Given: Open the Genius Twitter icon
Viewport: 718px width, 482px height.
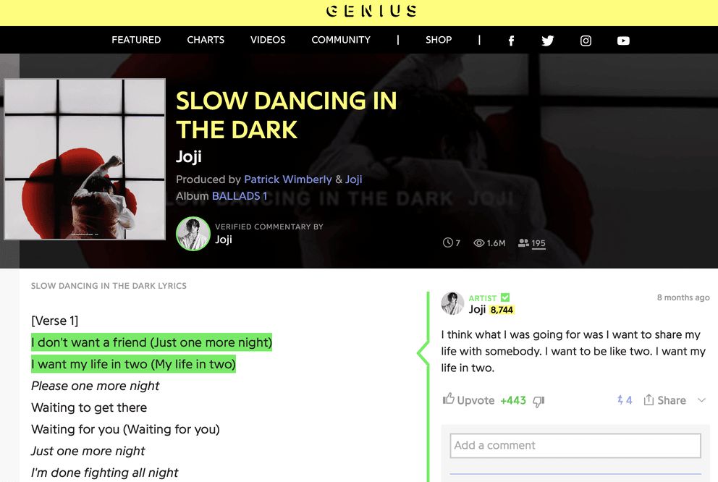Looking at the screenshot, I should click(x=548, y=41).
